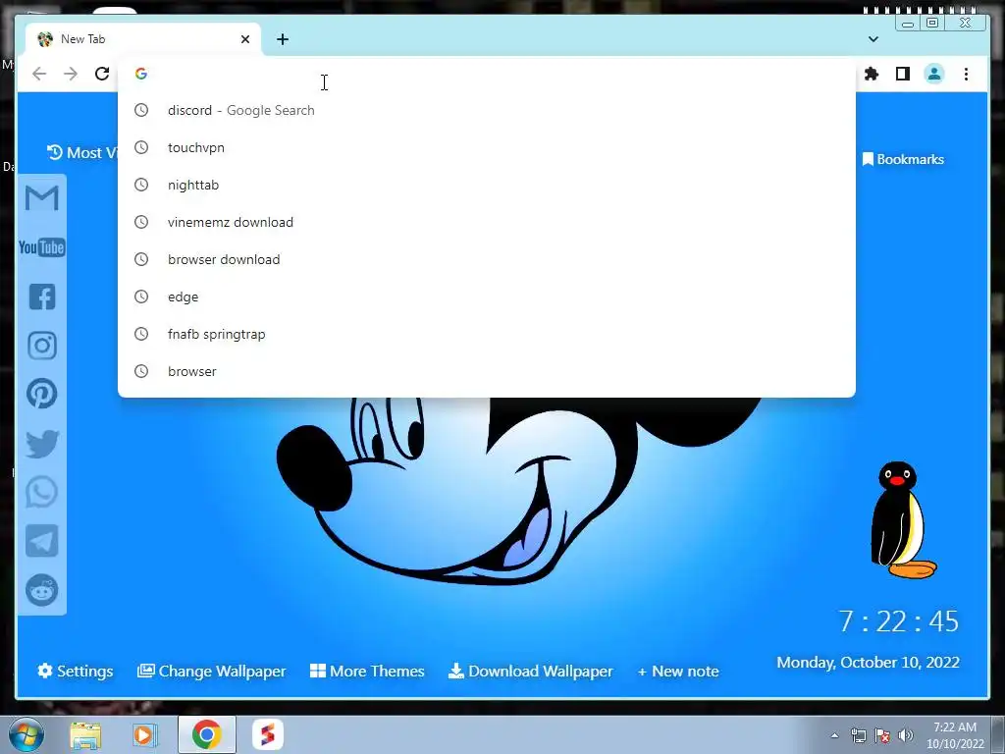Open the Instagram sidebar shortcut

41,346
